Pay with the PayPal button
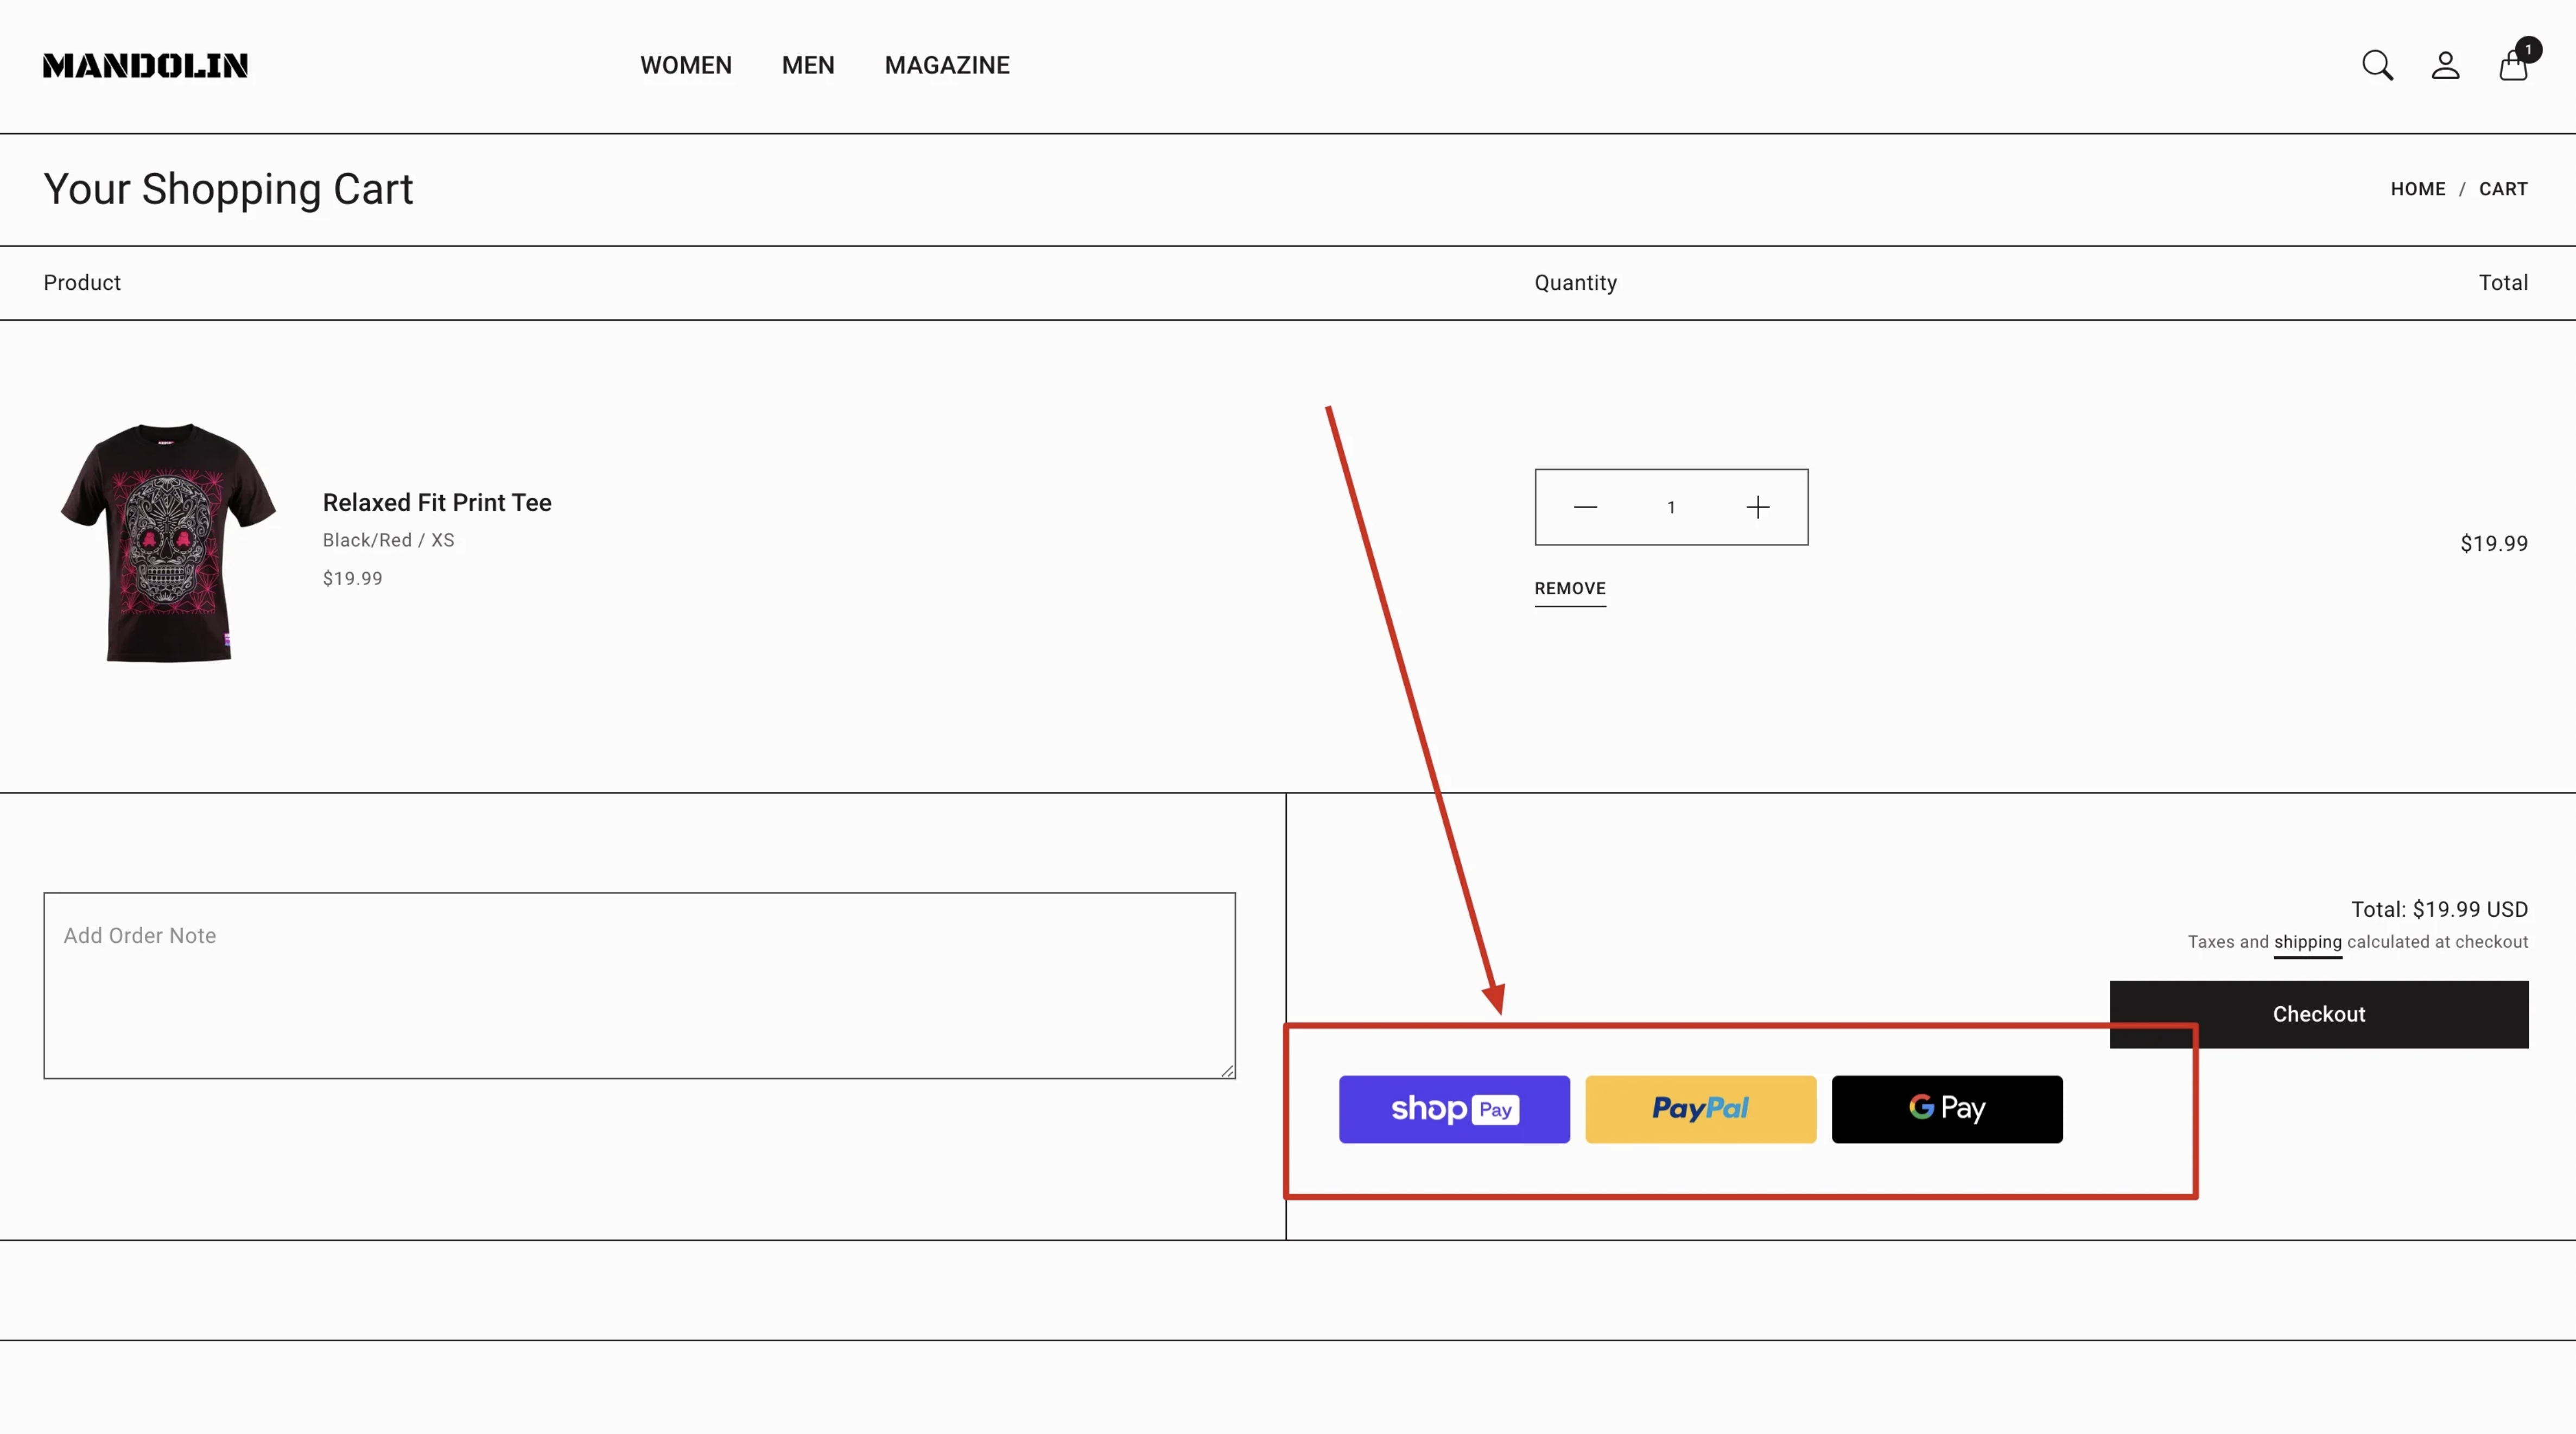The width and height of the screenshot is (2576, 1434). point(1700,1109)
